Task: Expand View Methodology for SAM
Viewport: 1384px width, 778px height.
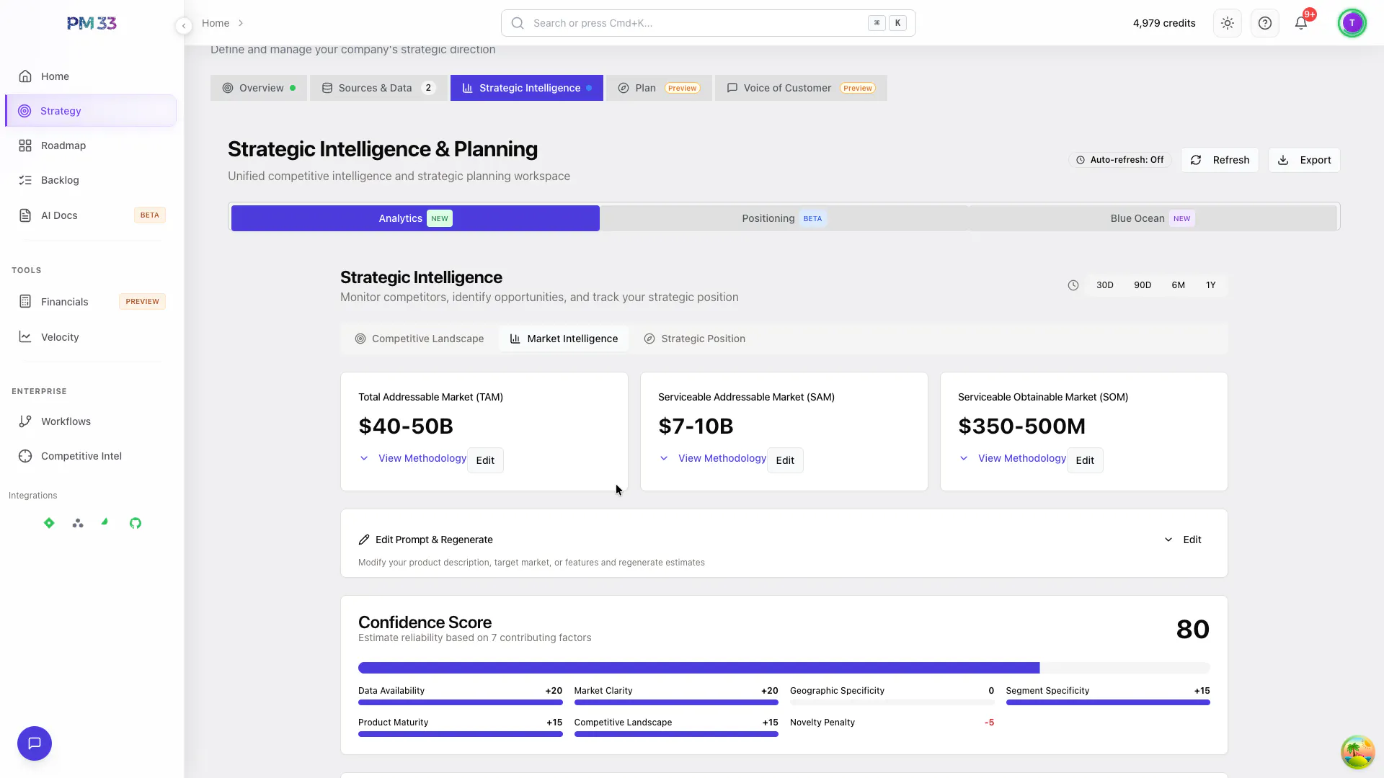Action: coord(713,458)
